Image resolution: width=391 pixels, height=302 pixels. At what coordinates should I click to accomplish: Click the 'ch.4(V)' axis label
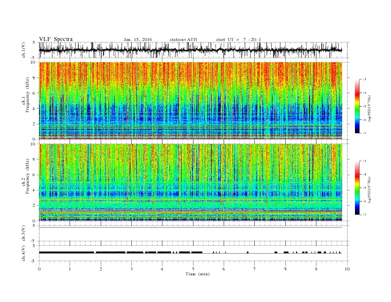coord(24,253)
